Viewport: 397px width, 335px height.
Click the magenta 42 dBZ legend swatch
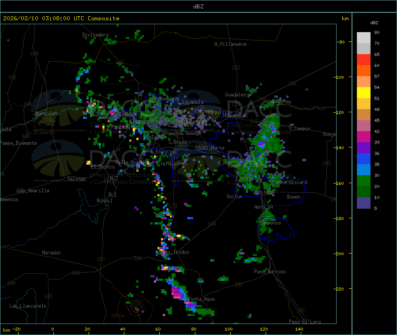[x=363, y=136]
